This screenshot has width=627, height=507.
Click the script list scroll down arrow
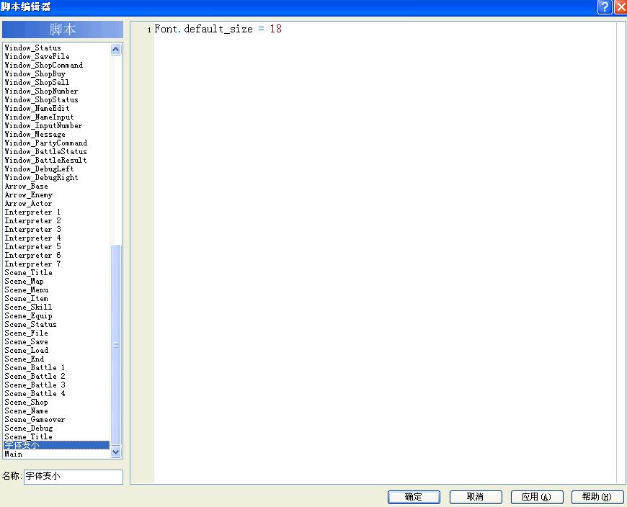(115, 452)
